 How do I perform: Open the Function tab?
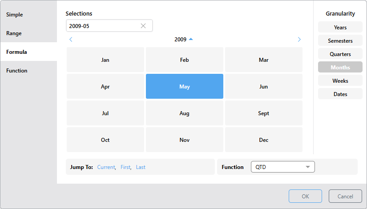tap(17, 71)
